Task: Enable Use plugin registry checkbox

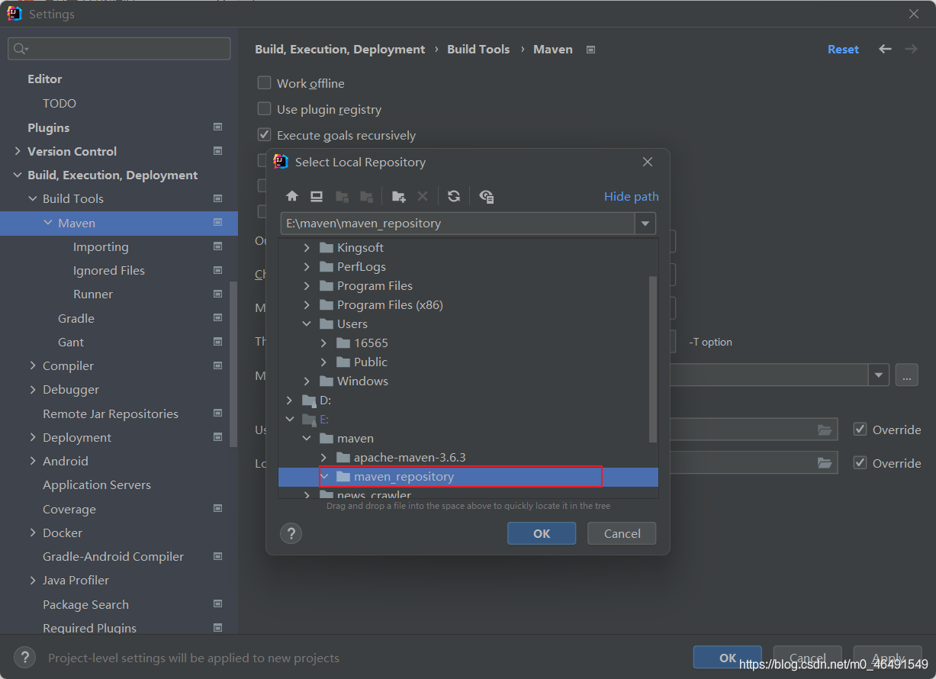Action: coord(264,109)
